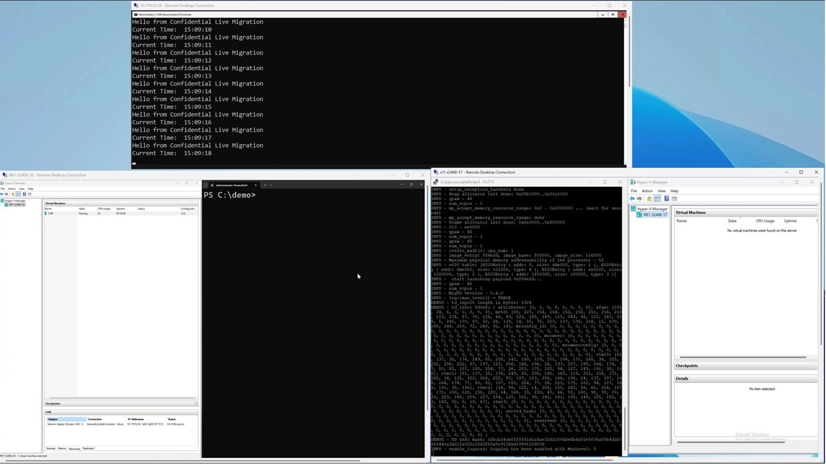Select the CVM virtual machine row
Viewport: 826px width, 464px height.
(120, 213)
